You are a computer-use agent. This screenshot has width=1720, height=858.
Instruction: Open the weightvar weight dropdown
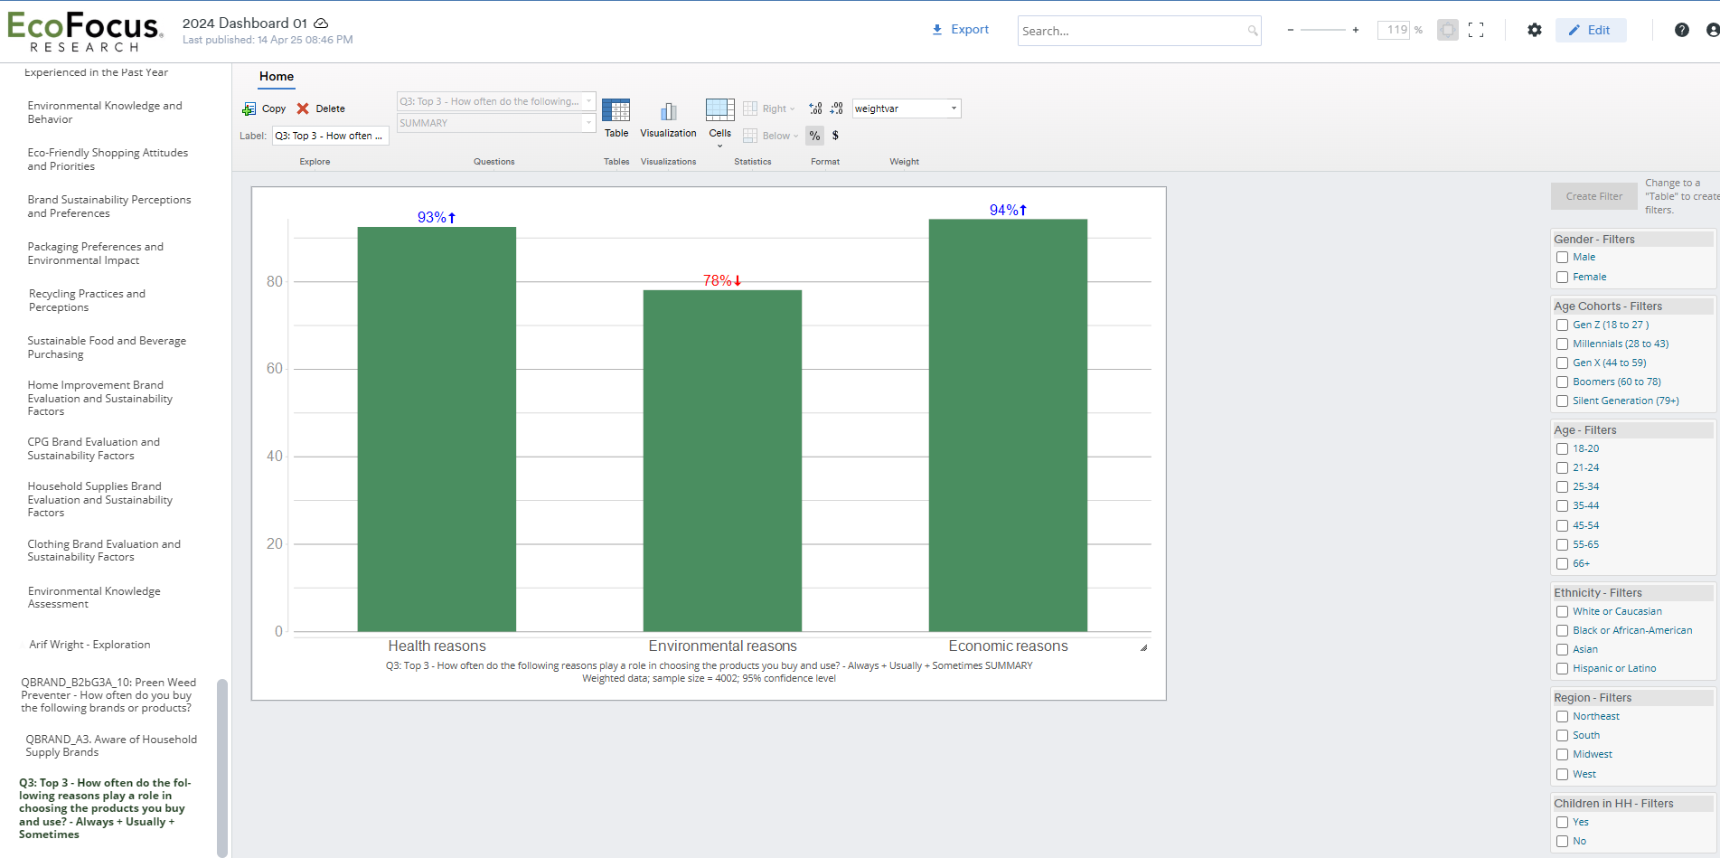pyautogui.click(x=906, y=108)
